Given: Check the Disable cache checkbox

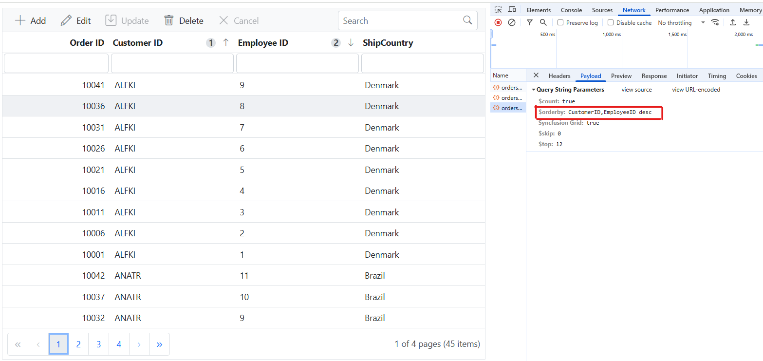Looking at the screenshot, I should click(x=611, y=22).
